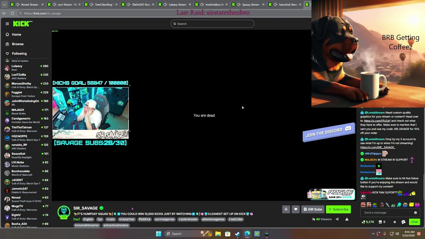Unmute the Novad Stream browser tab
This screenshot has height=239, width=425.
(17, 5)
